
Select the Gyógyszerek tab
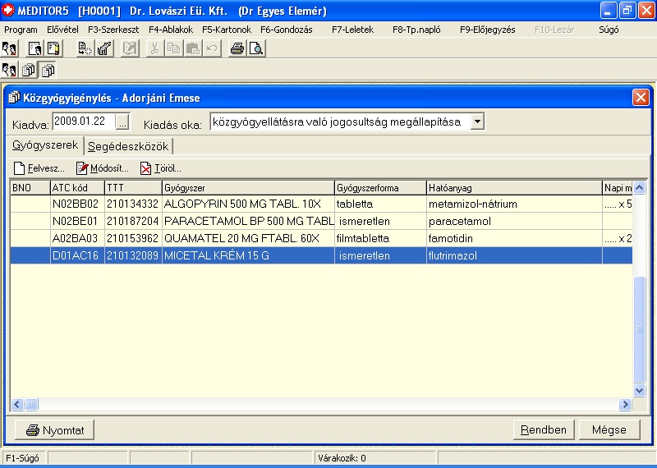(x=46, y=145)
